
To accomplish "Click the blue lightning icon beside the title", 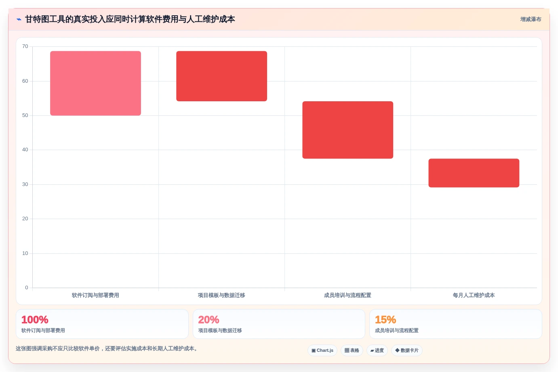I will pyautogui.click(x=19, y=19).
